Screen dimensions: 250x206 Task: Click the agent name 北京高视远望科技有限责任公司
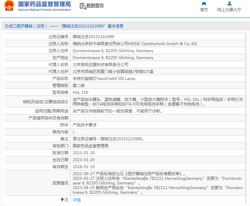pos(100,65)
